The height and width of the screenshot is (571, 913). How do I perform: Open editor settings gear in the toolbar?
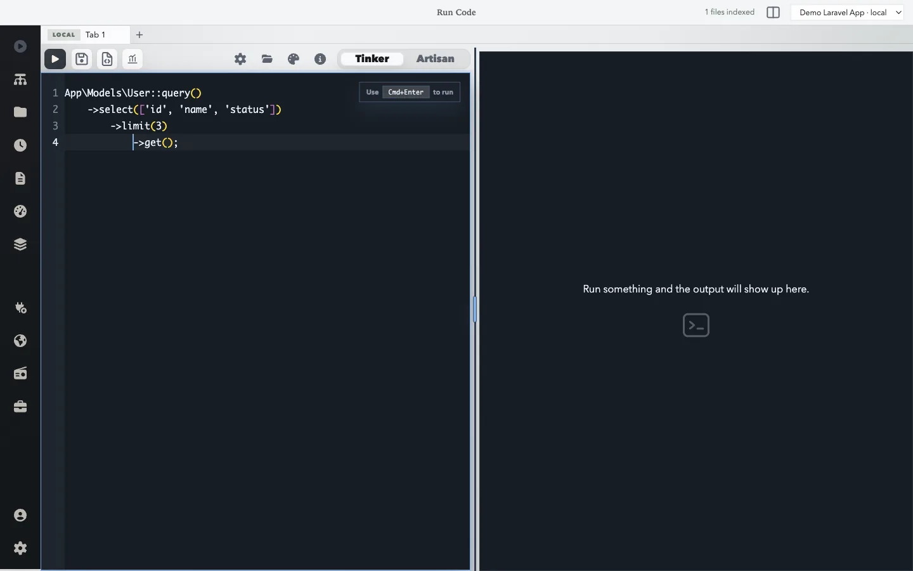(x=240, y=59)
